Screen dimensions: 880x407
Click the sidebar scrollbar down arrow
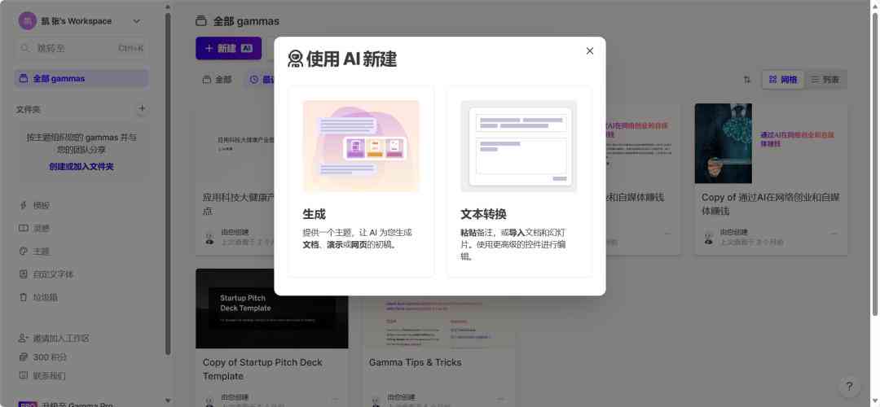[x=168, y=400]
